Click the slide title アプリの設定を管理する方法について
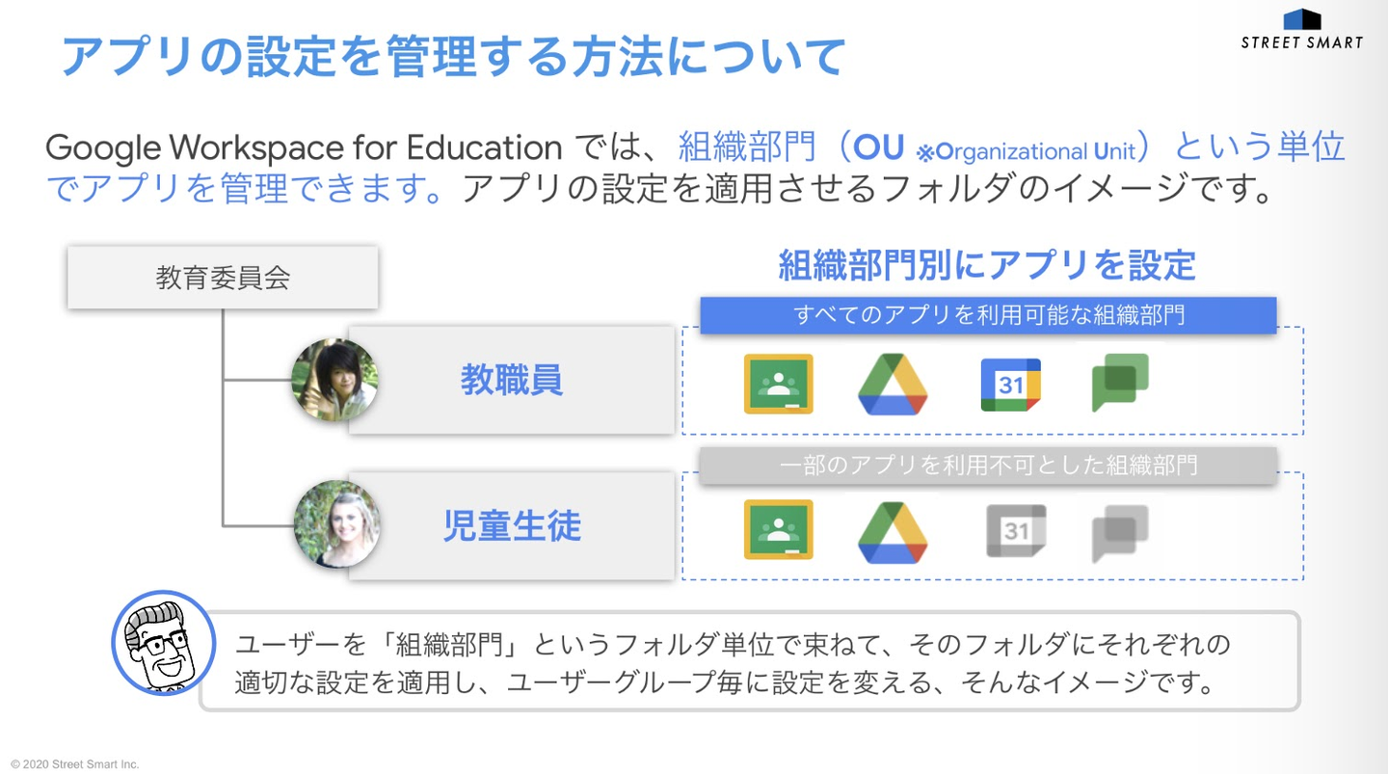This screenshot has height=774, width=1388. tap(453, 56)
